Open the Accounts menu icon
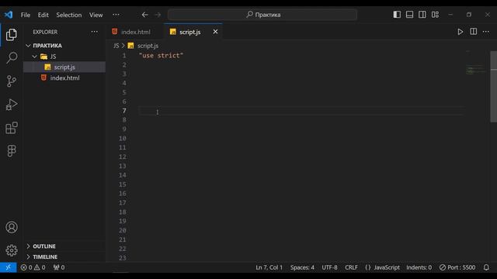The height and width of the screenshot is (279, 497). pos(12,227)
